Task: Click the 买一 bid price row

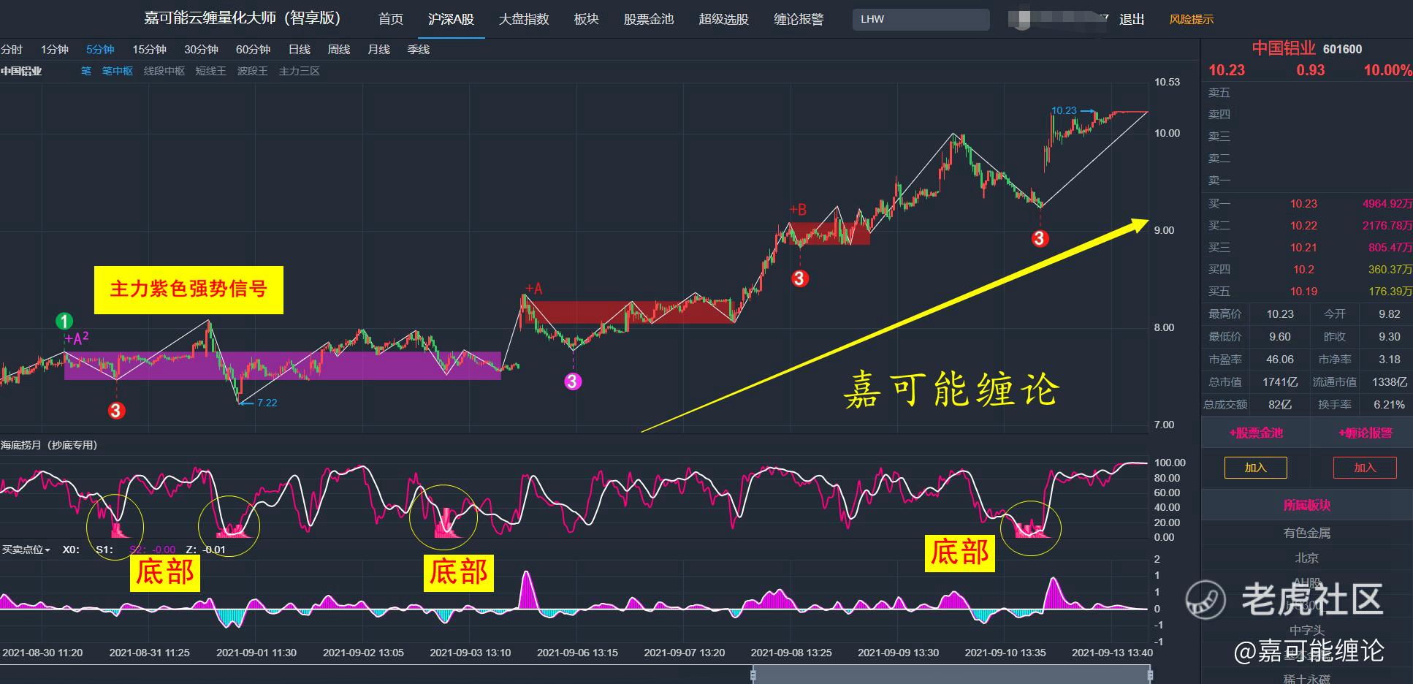Action: point(1307,204)
